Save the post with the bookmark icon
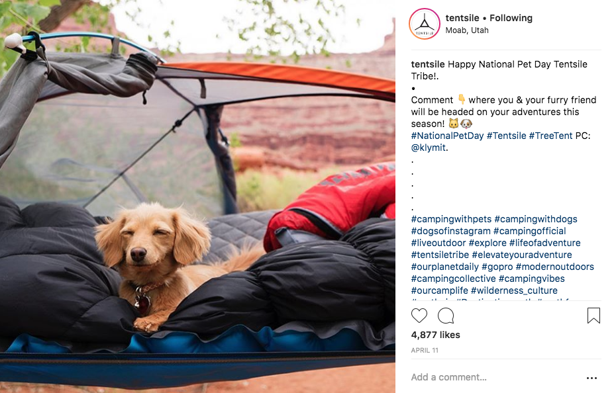Image resolution: width=616 pixels, height=393 pixels. click(593, 316)
